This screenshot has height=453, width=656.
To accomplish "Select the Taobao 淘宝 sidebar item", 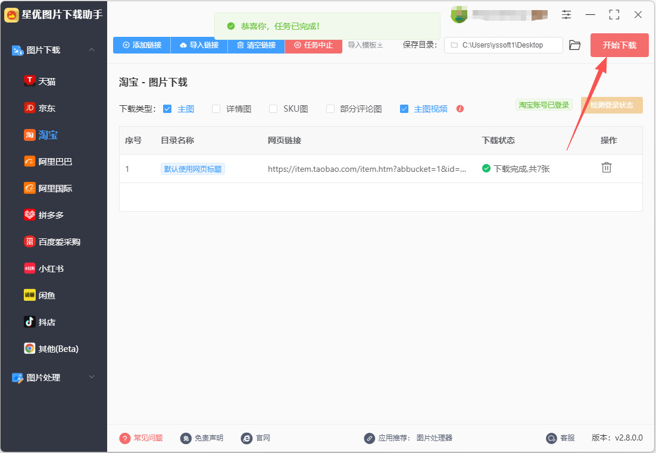I will [x=41, y=135].
